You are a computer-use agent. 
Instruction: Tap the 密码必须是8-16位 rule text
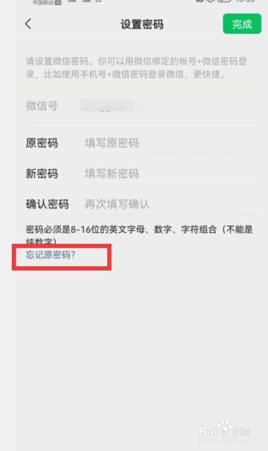pyautogui.click(x=139, y=235)
